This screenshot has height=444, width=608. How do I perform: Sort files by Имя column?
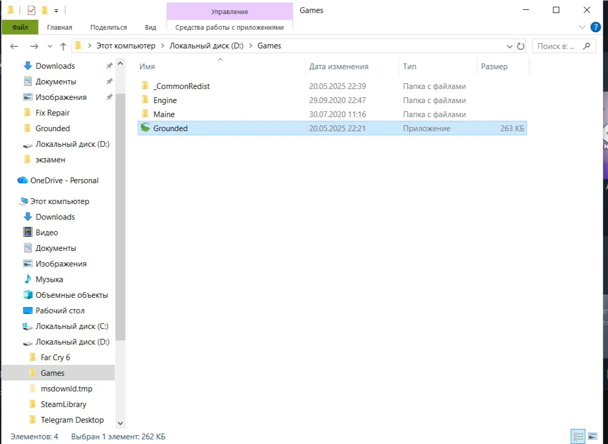pyautogui.click(x=147, y=66)
